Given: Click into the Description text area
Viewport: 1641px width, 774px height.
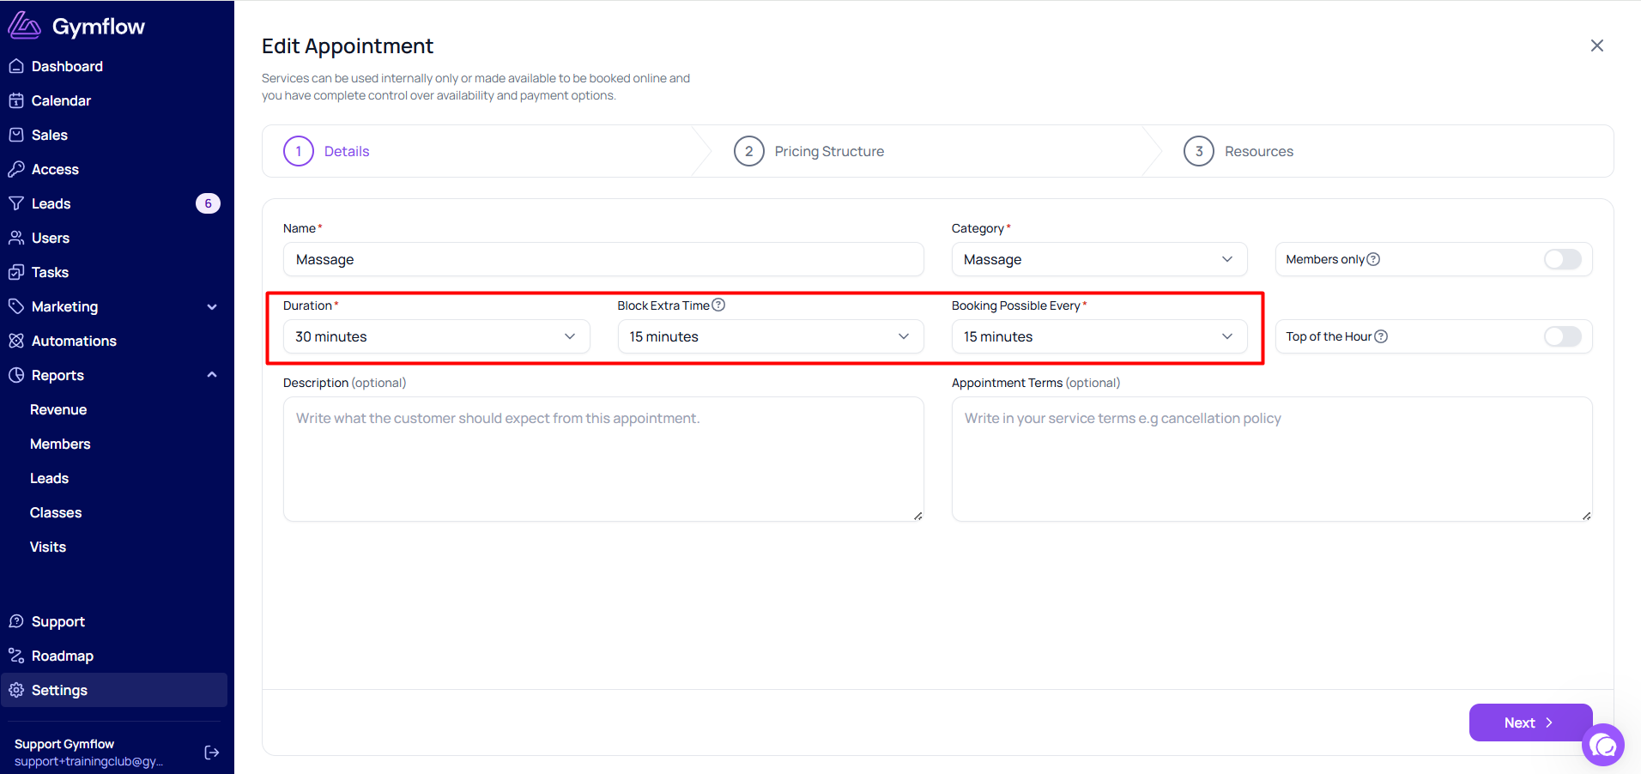Looking at the screenshot, I should coord(603,459).
